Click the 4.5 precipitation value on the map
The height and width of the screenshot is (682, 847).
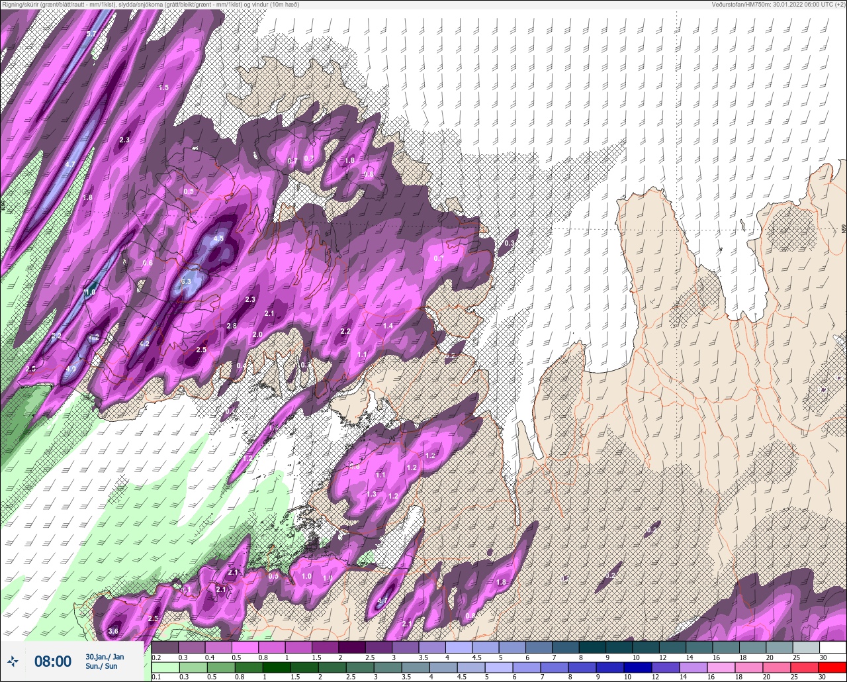tap(219, 238)
